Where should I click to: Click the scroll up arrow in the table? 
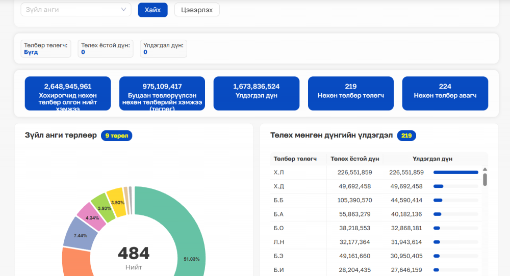[x=484, y=170]
